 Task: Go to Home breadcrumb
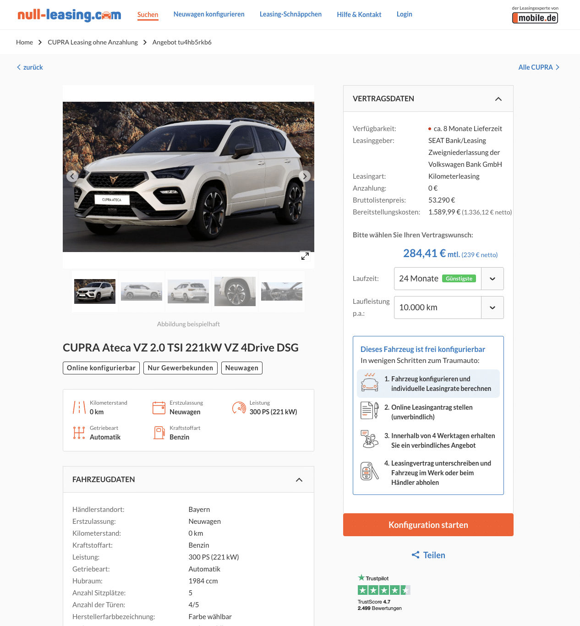tap(24, 42)
